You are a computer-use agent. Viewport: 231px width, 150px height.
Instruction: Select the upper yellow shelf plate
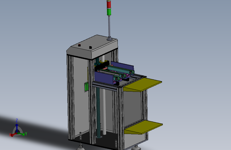[143, 85]
